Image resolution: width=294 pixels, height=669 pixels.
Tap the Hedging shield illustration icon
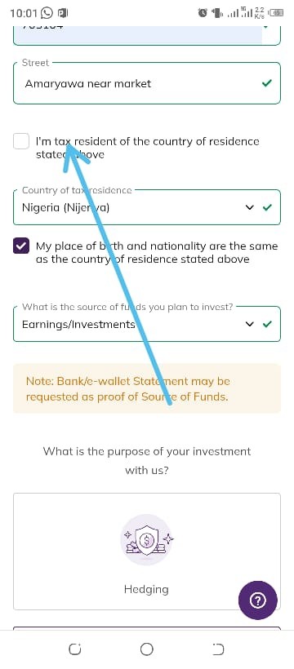(147, 540)
